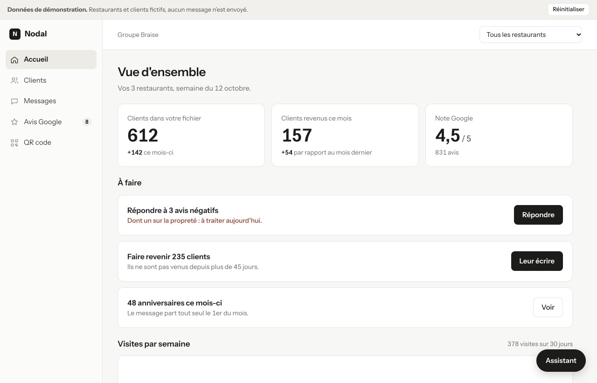
Task: Click the red propreté warning text
Action: (x=194, y=220)
